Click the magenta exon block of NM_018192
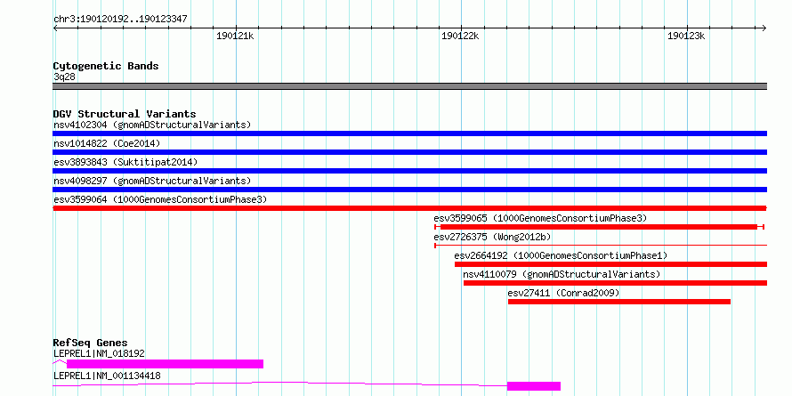The height and width of the screenshot is (396, 792). pyautogui.click(x=166, y=364)
